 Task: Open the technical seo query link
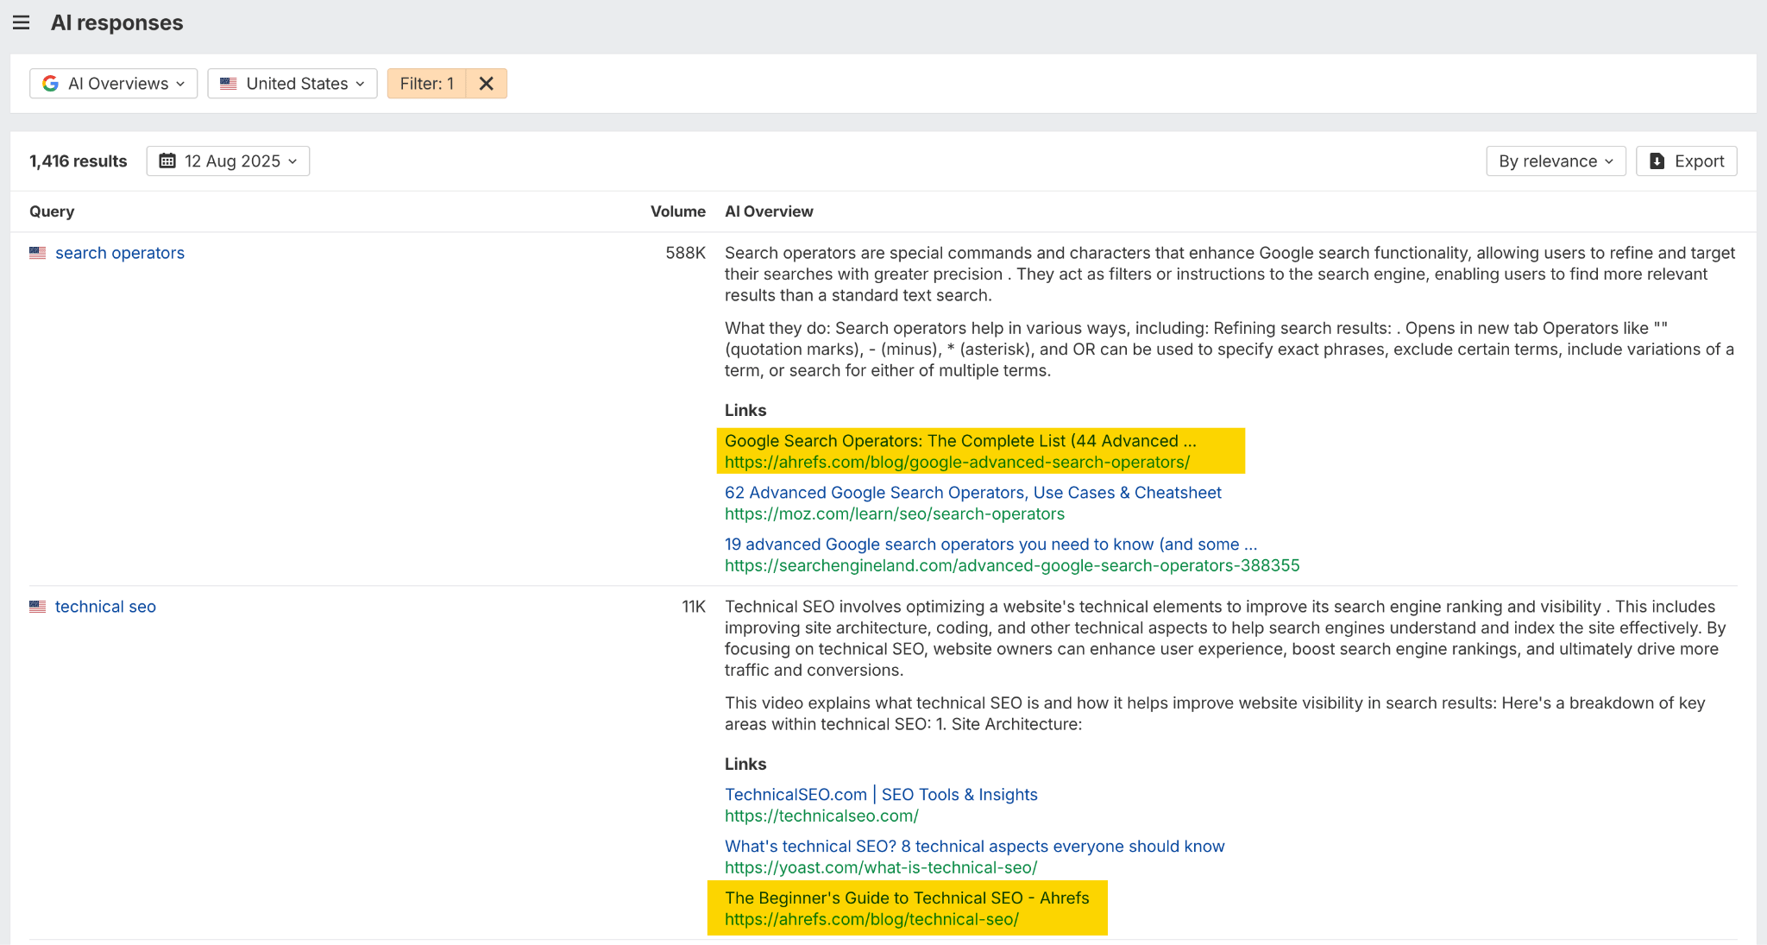105,606
